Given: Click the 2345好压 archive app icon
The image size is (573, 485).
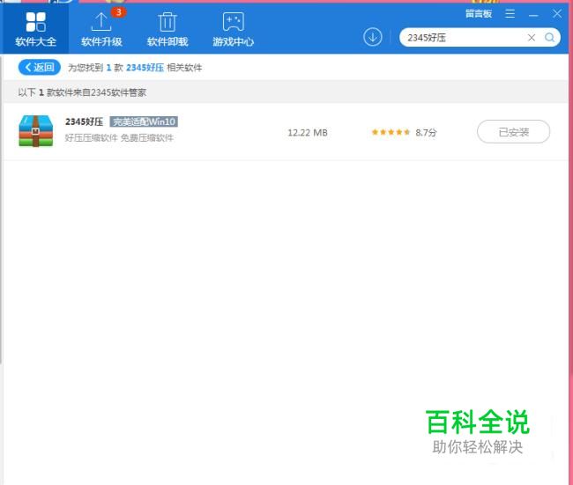Looking at the screenshot, I should [x=36, y=131].
